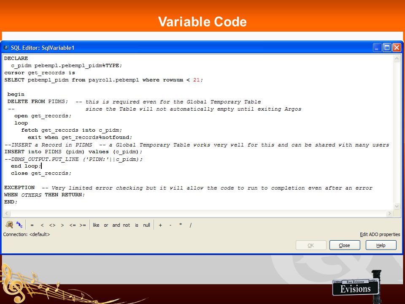Insert the divide slash operator
This screenshot has width=405, height=304.
pos(191,225)
